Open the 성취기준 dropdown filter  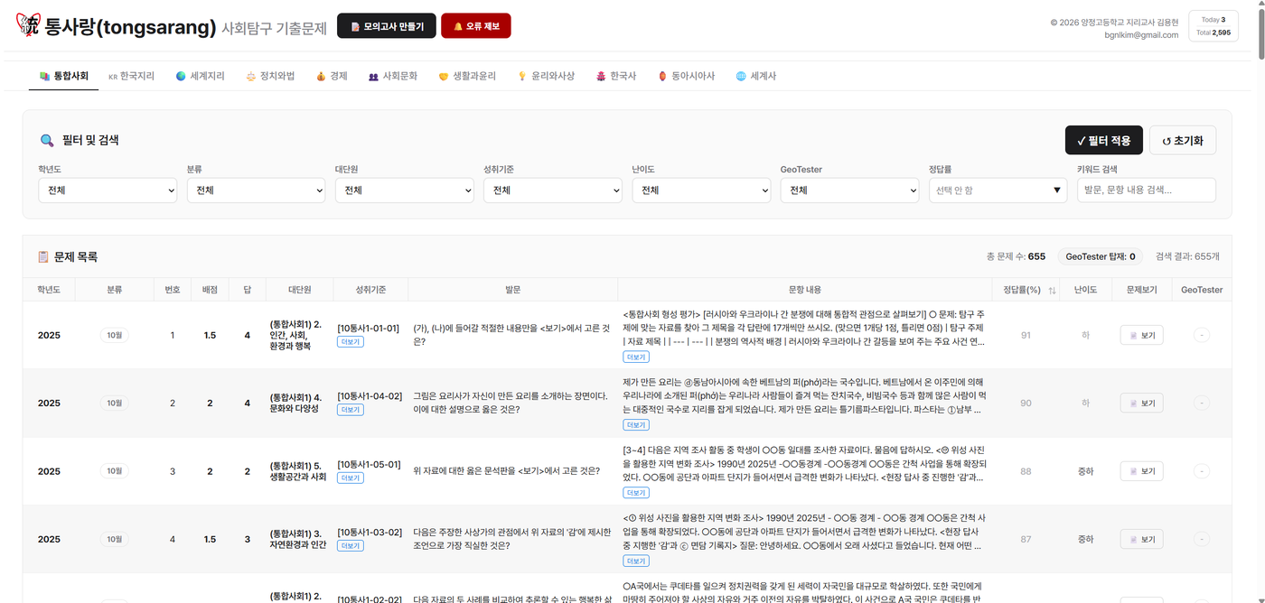[552, 190]
